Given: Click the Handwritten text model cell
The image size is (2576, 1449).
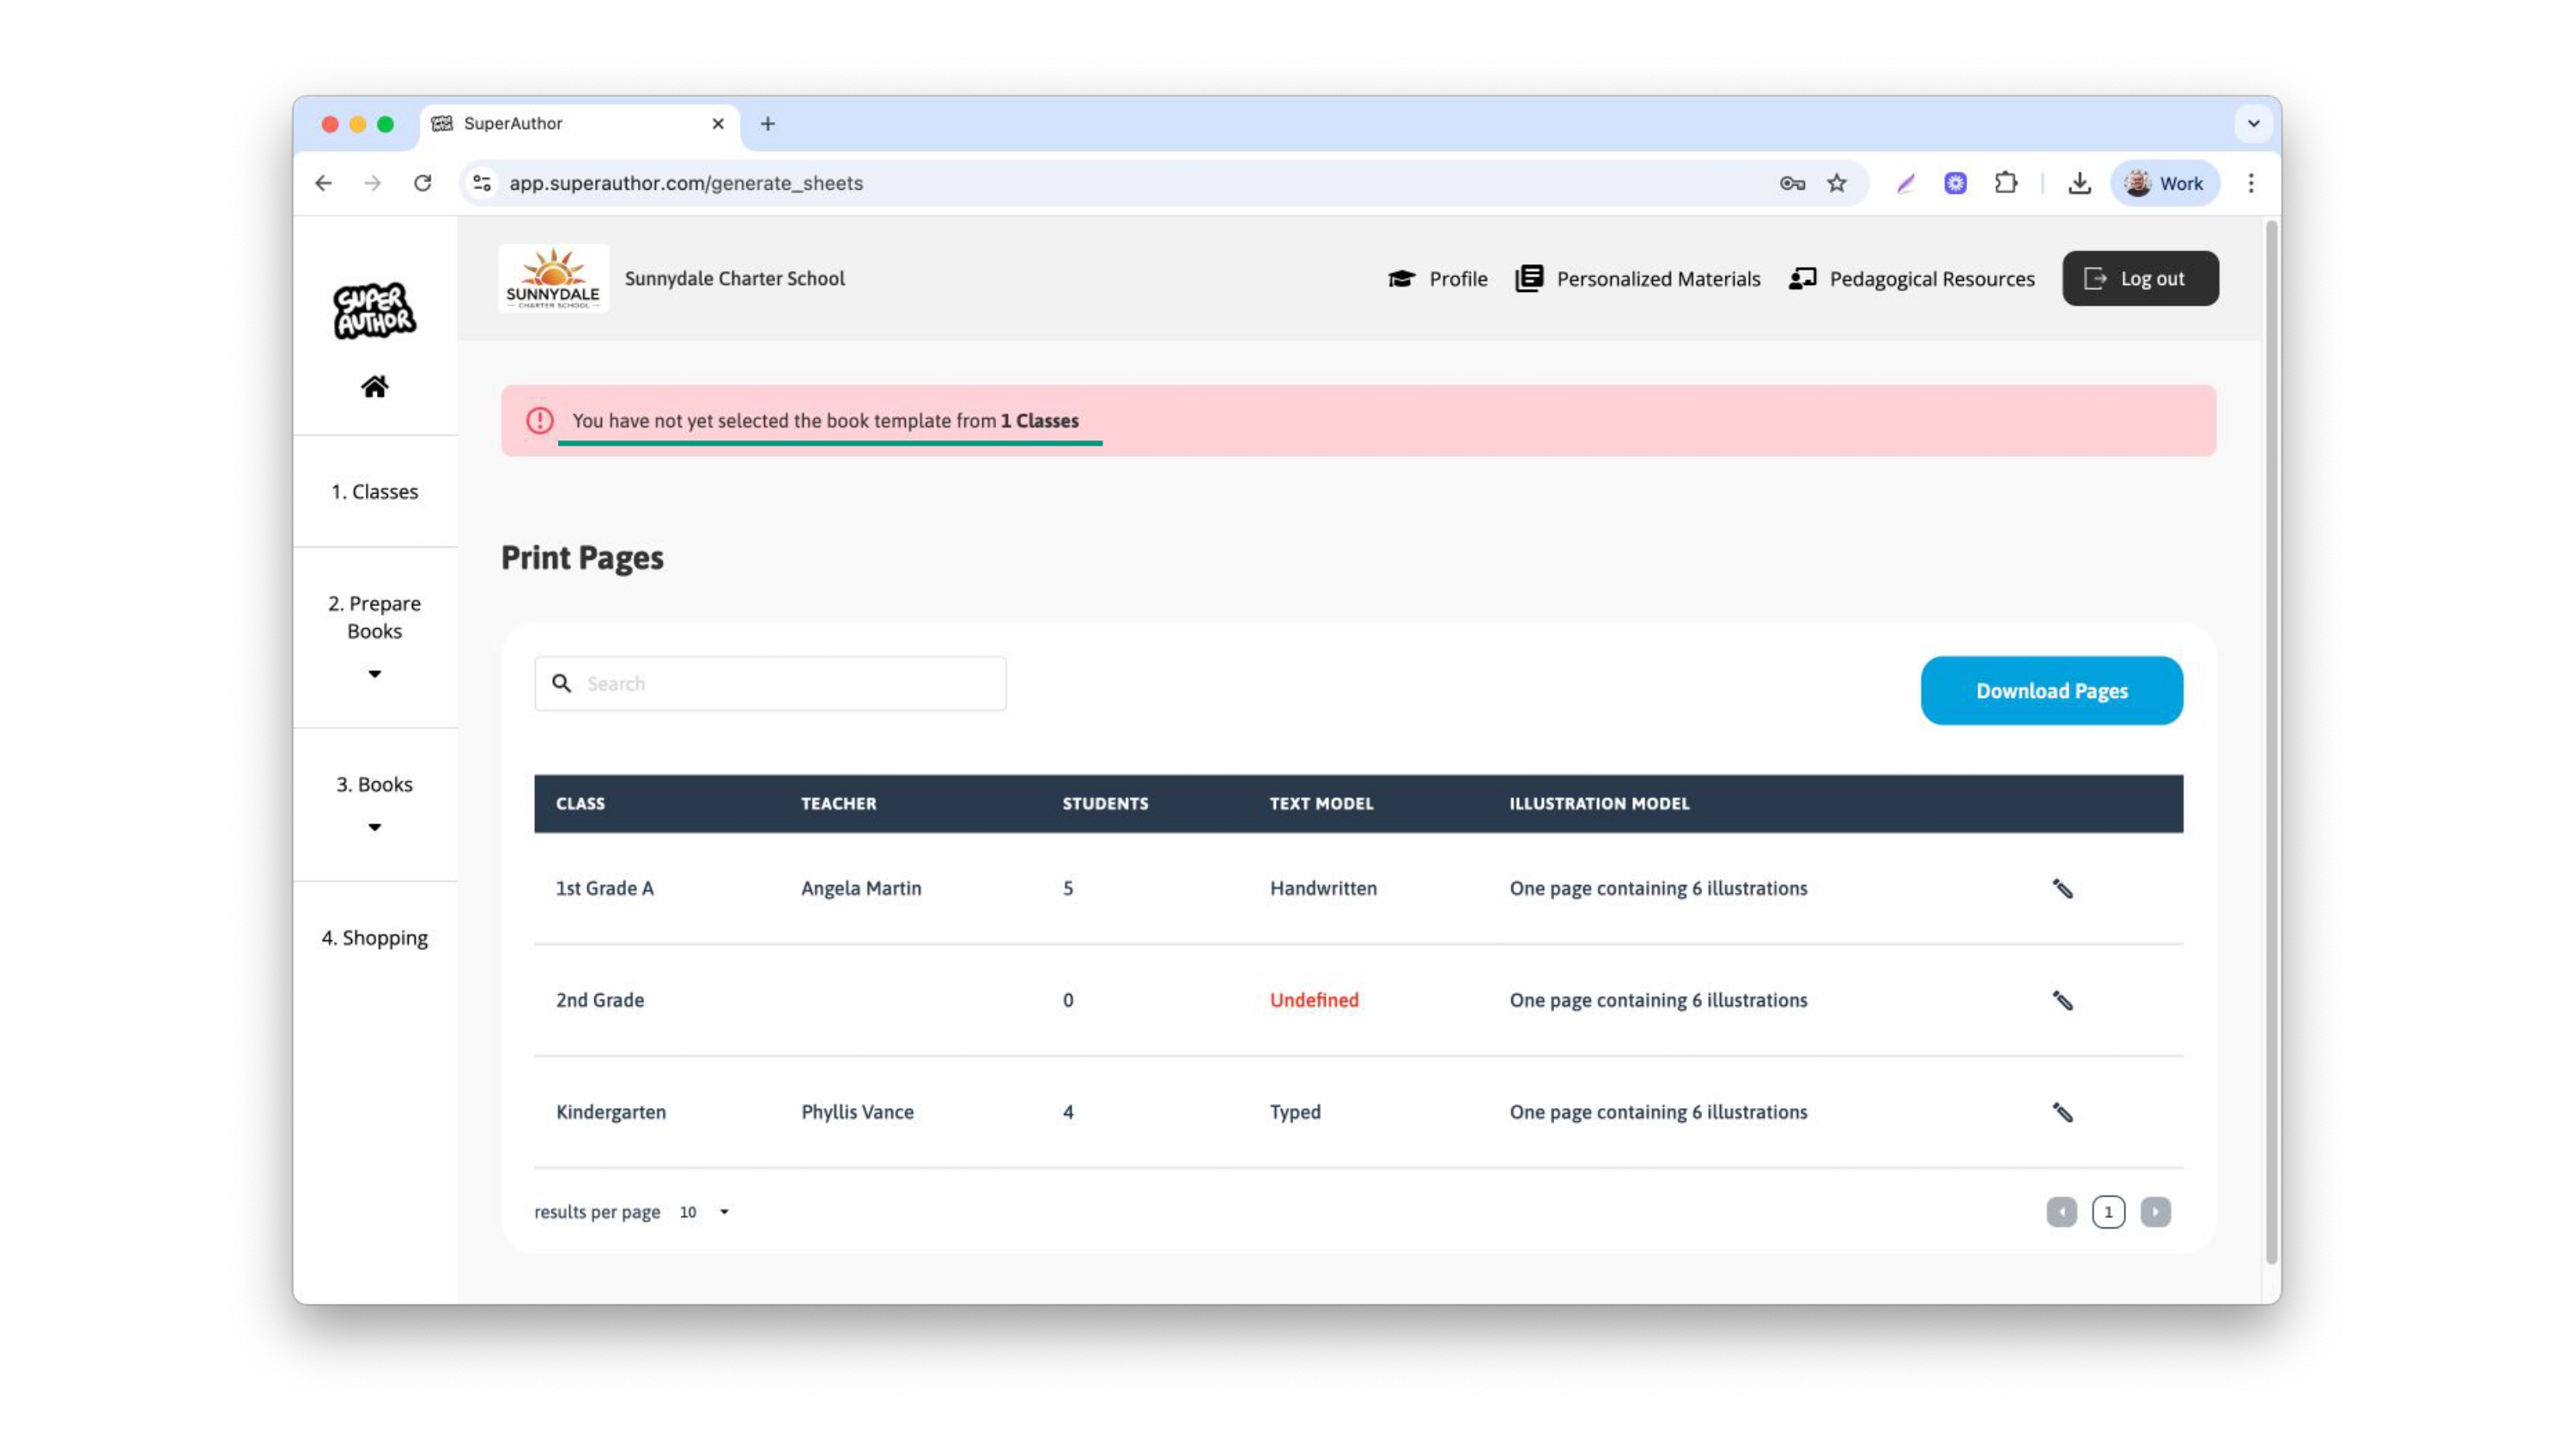Looking at the screenshot, I should tap(1323, 888).
